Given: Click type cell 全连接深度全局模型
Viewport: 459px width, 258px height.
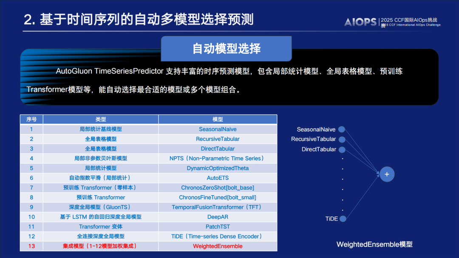Looking at the screenshot, I should point(101,236).
